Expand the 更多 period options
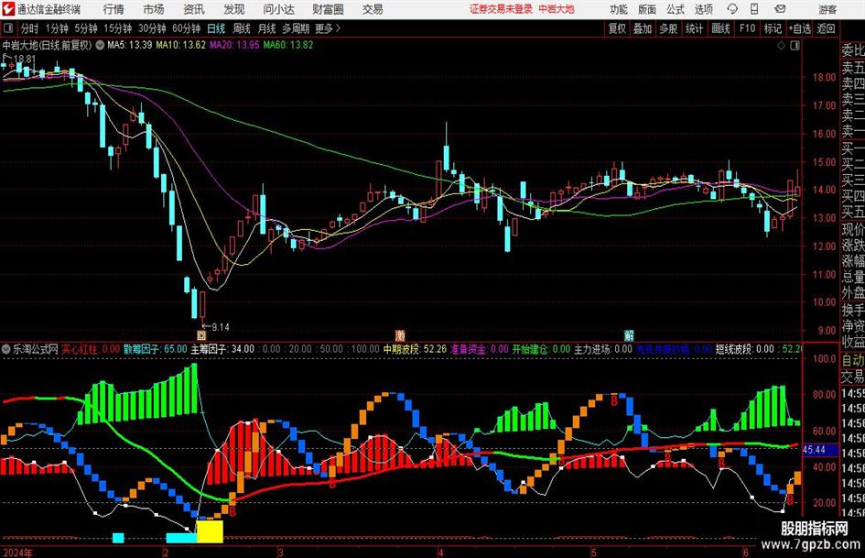The image size is (865, 558). 327,28
